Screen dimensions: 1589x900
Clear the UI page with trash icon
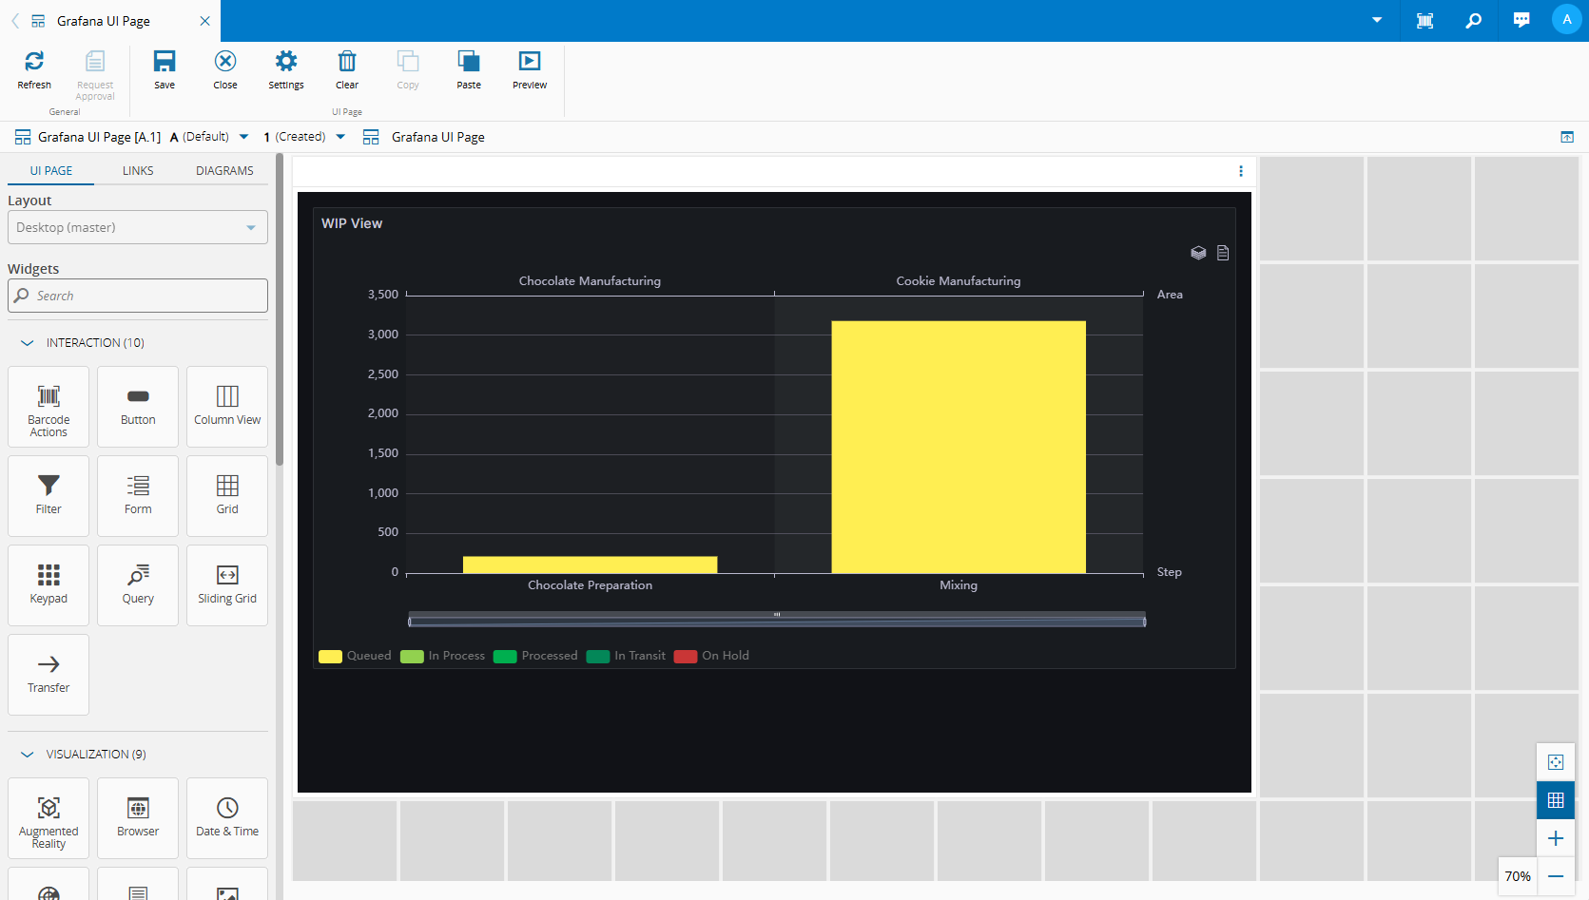347,63
